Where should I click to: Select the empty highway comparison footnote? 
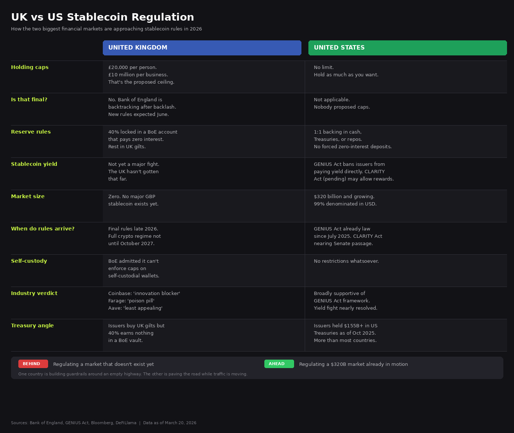click(133, 374)
